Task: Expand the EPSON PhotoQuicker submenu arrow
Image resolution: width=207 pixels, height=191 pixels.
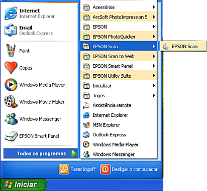Action: point(154,37)
